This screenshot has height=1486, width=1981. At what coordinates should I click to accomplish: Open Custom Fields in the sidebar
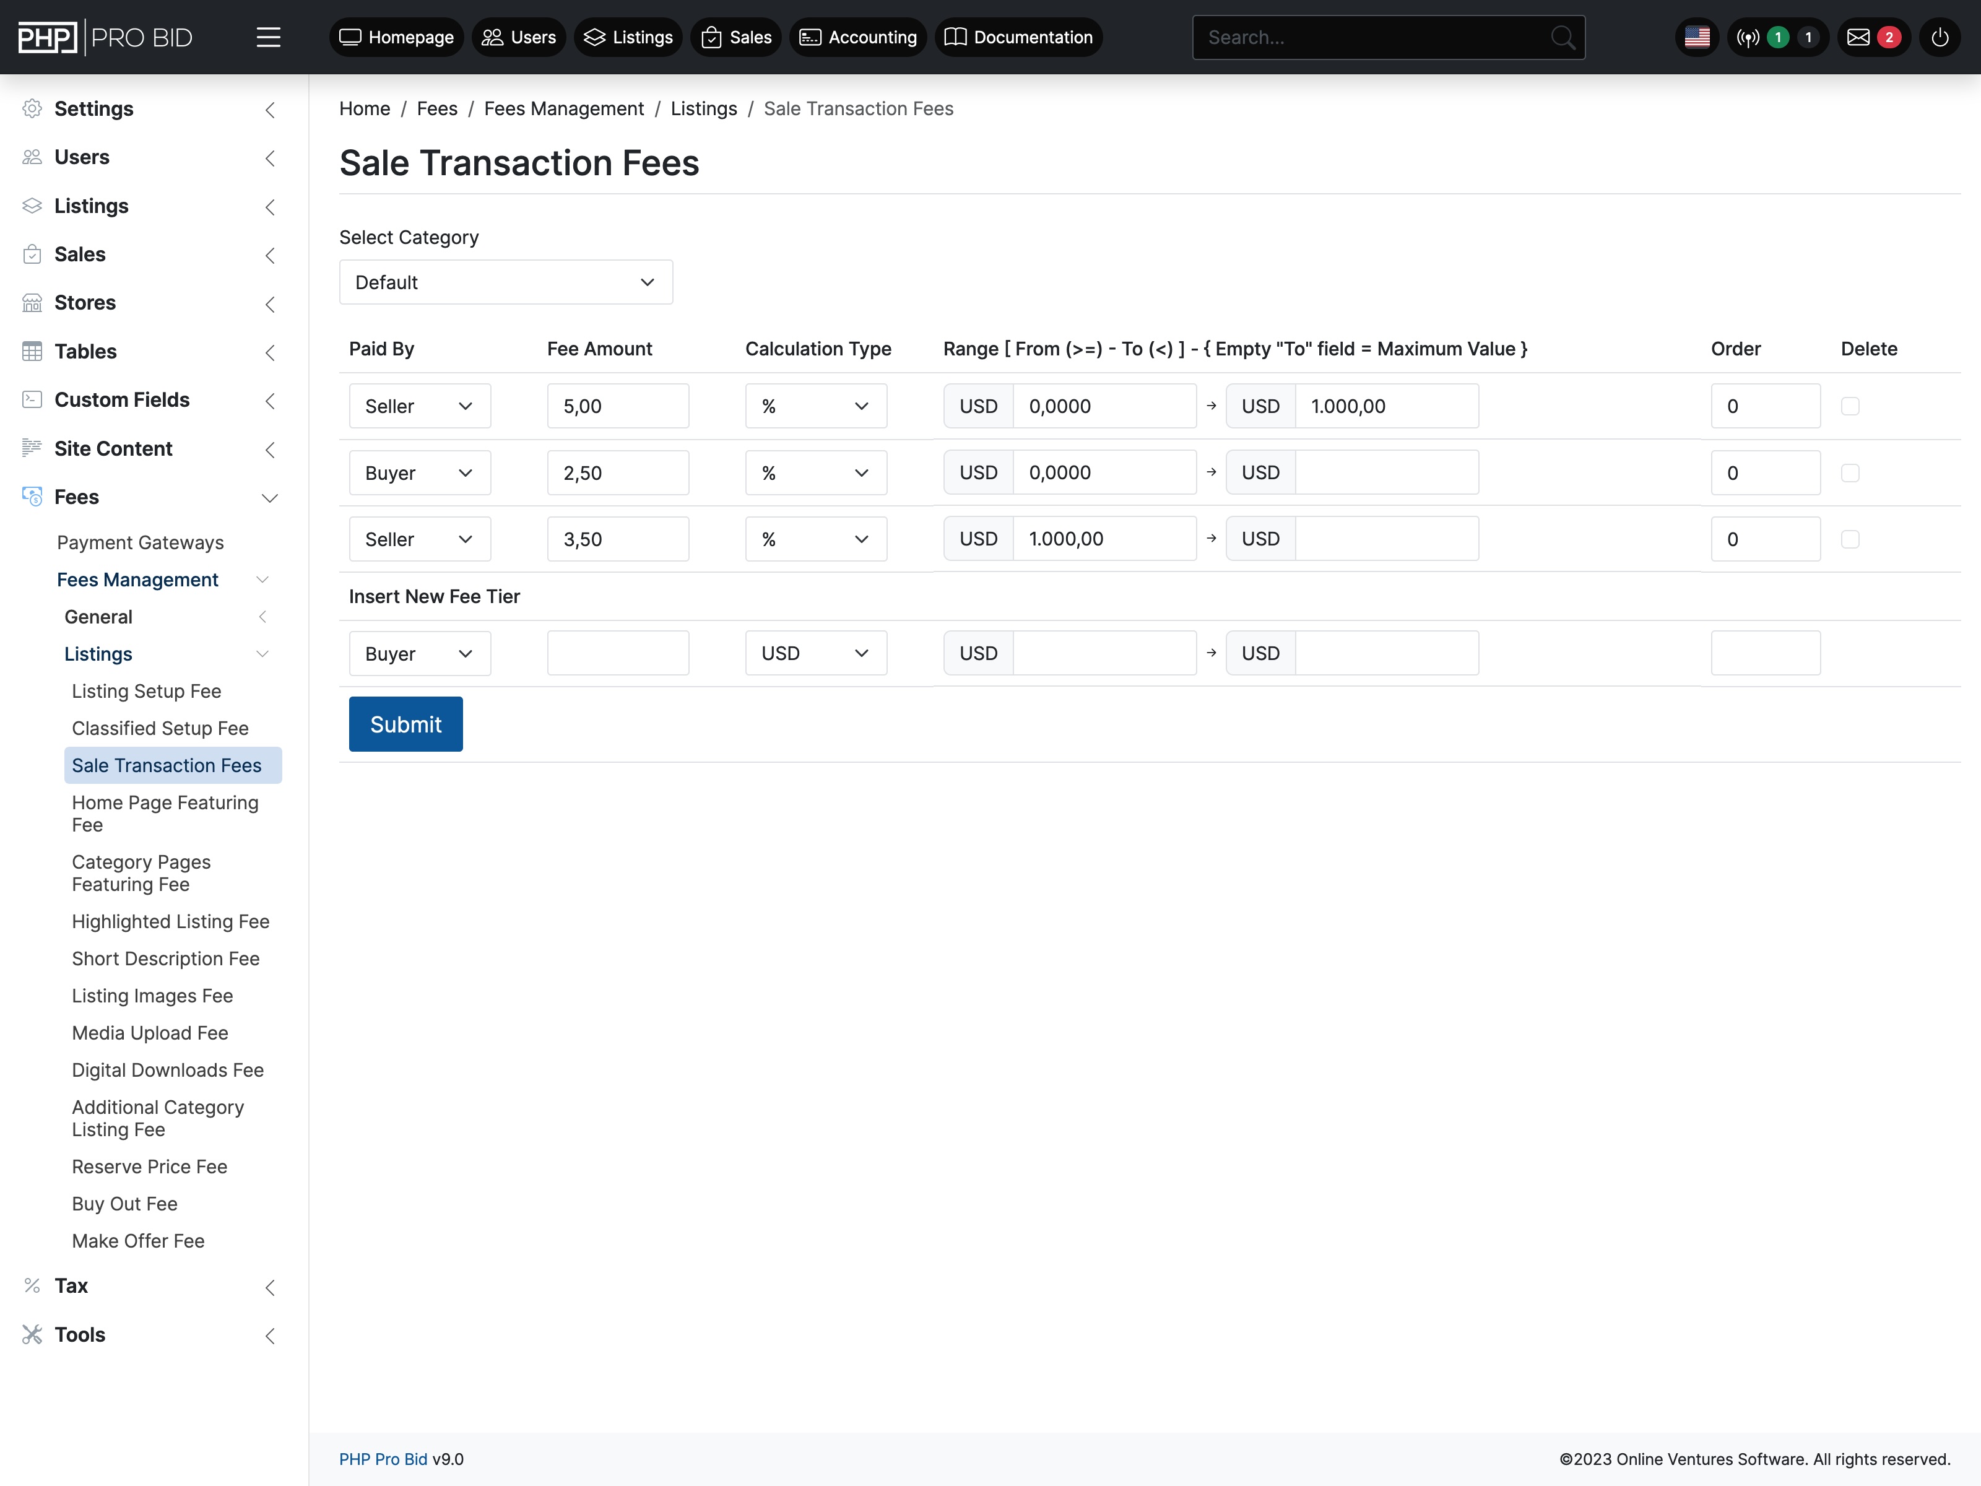pyautogui.click(x=121, y=399)
